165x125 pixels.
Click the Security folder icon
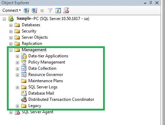17,31
